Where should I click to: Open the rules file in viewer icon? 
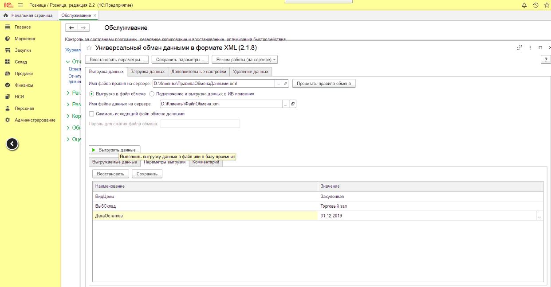(286, 83)
